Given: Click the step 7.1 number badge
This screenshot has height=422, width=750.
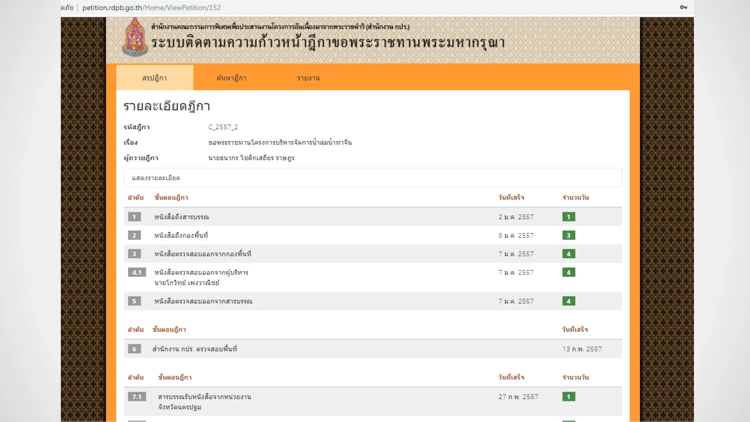Looking at the screenshot, I should 137,397.
